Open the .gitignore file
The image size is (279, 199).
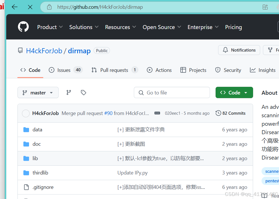43,187
